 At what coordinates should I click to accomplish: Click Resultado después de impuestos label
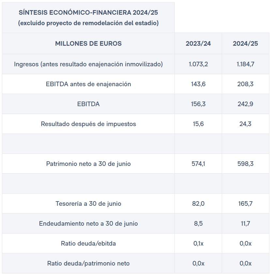88,124
